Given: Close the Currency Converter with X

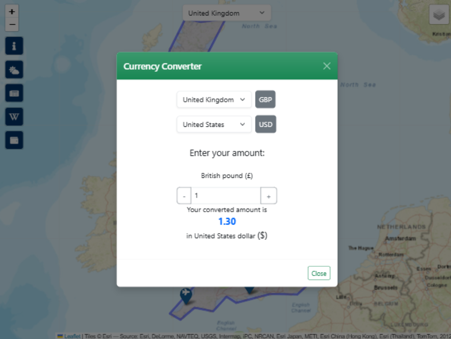Looking at the screenshot, I should (x=326, y=66).
